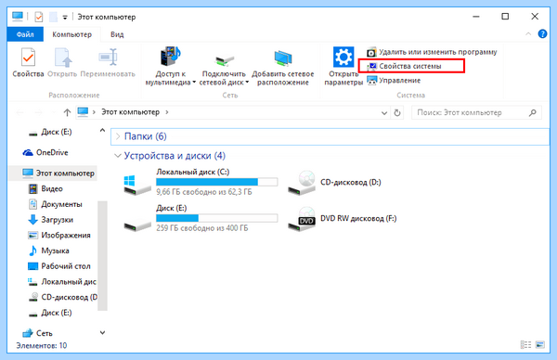Viewport: 557px width, 360px height.
Task: Click the Local Disk C: usage bar
Action: [x=216, y=182]
